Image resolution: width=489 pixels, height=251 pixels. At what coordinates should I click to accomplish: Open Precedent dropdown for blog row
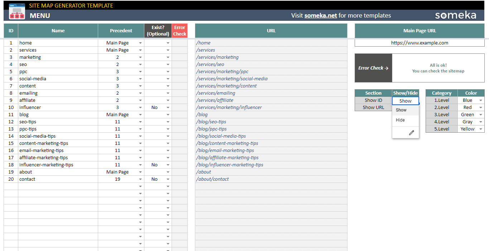(140, 115)
